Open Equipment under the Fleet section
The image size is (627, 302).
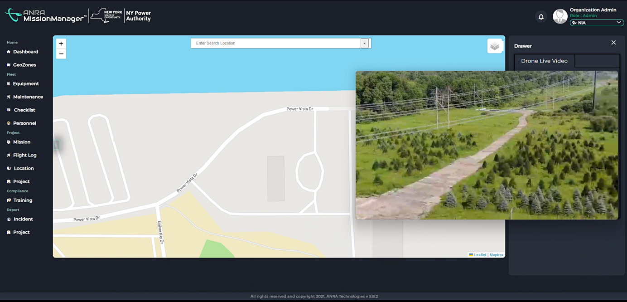tap(25, 83)
